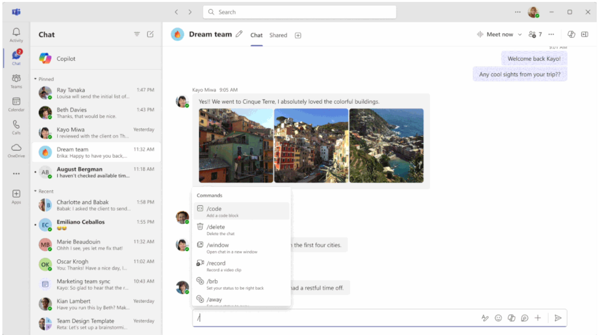This screenshot has height=335, width=605.
Task: Select the /code command
Action: pos(241,211)
